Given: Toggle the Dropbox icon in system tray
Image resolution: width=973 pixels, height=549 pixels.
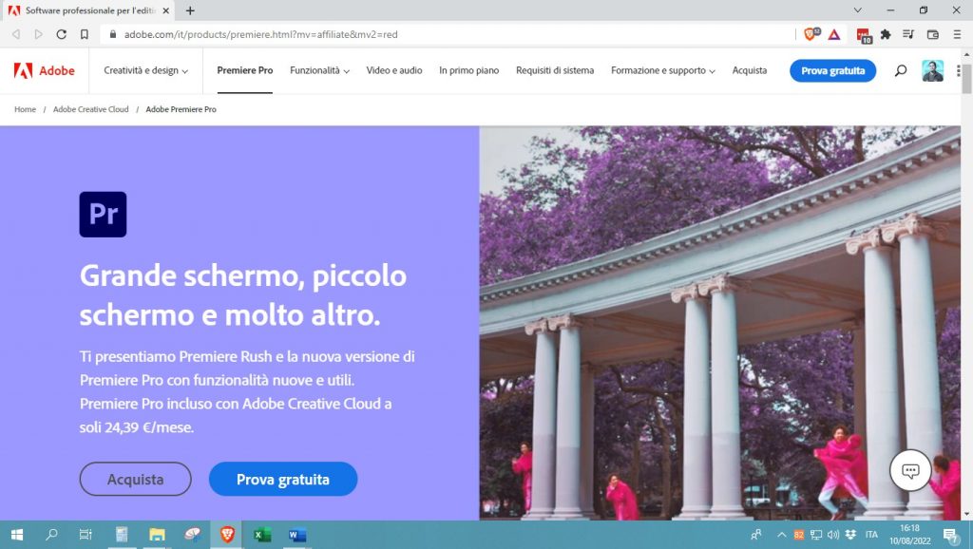Looking at the screenshot, I should coord(850,535).
